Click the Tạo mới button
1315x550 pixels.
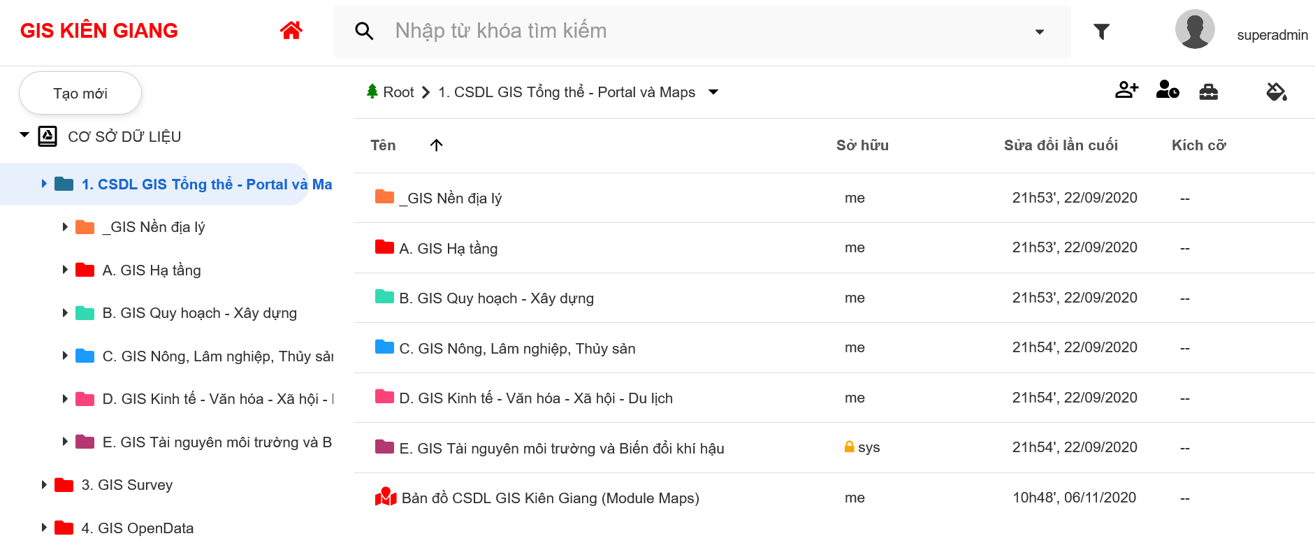80,94
